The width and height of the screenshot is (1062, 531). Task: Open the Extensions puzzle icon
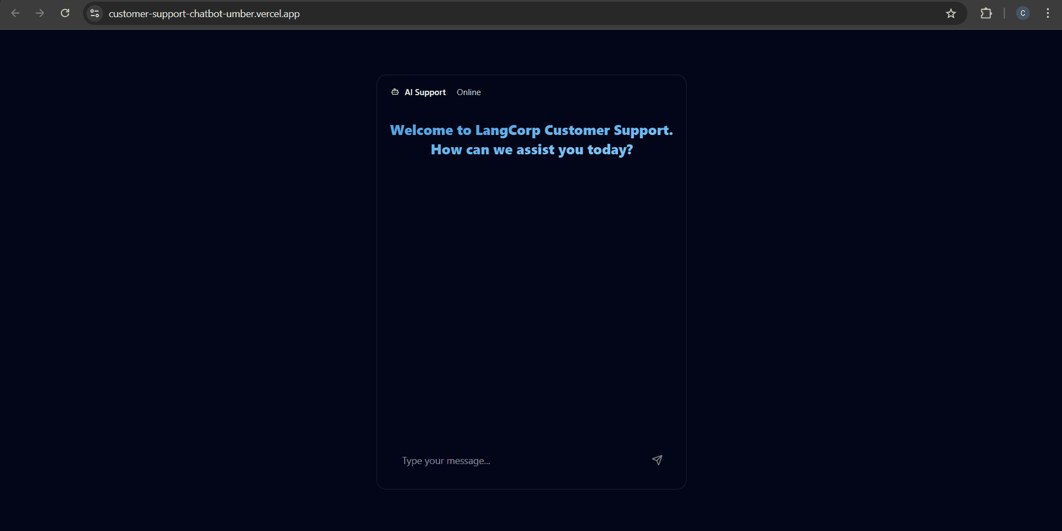pos(986,13)
